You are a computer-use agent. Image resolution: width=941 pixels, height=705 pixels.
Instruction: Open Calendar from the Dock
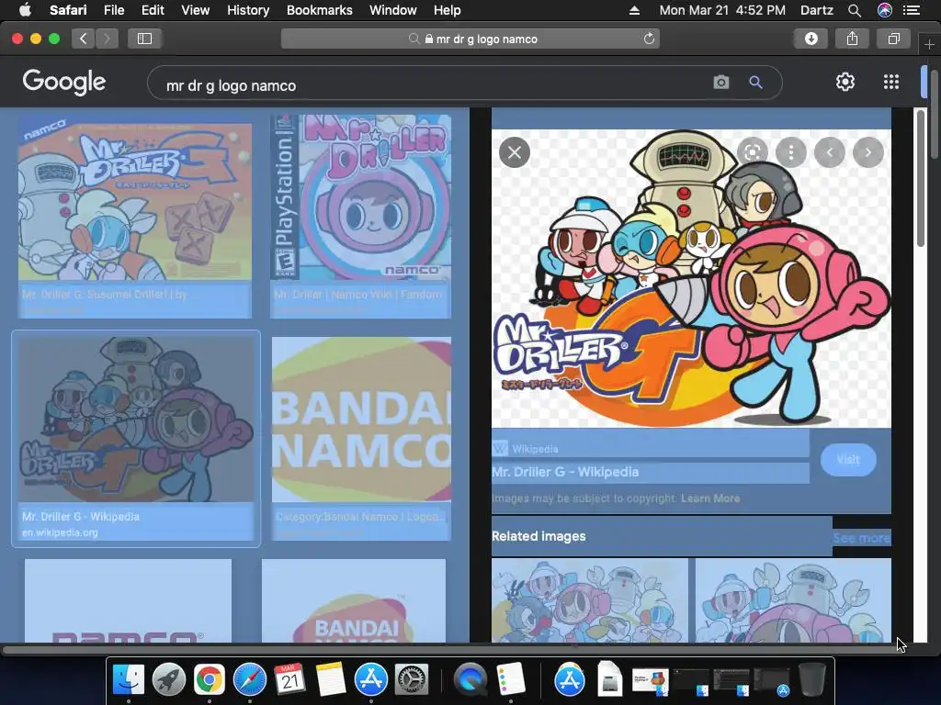coord(289,680)
